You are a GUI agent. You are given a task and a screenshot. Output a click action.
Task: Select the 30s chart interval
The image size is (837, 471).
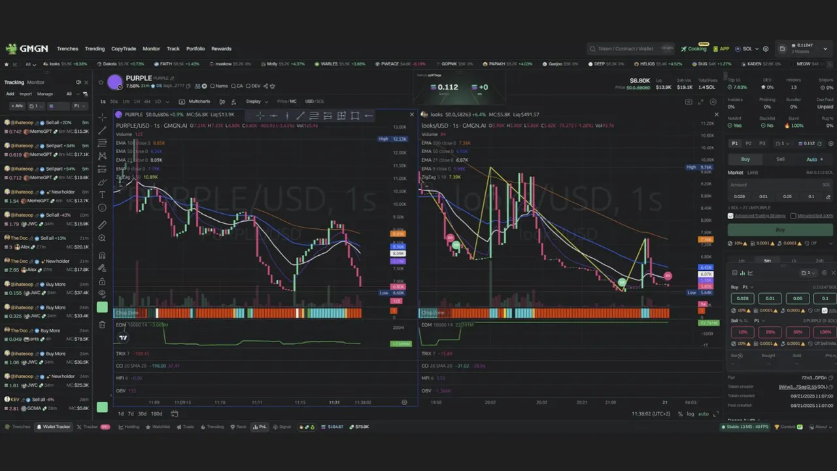click(x=114, y=101)
